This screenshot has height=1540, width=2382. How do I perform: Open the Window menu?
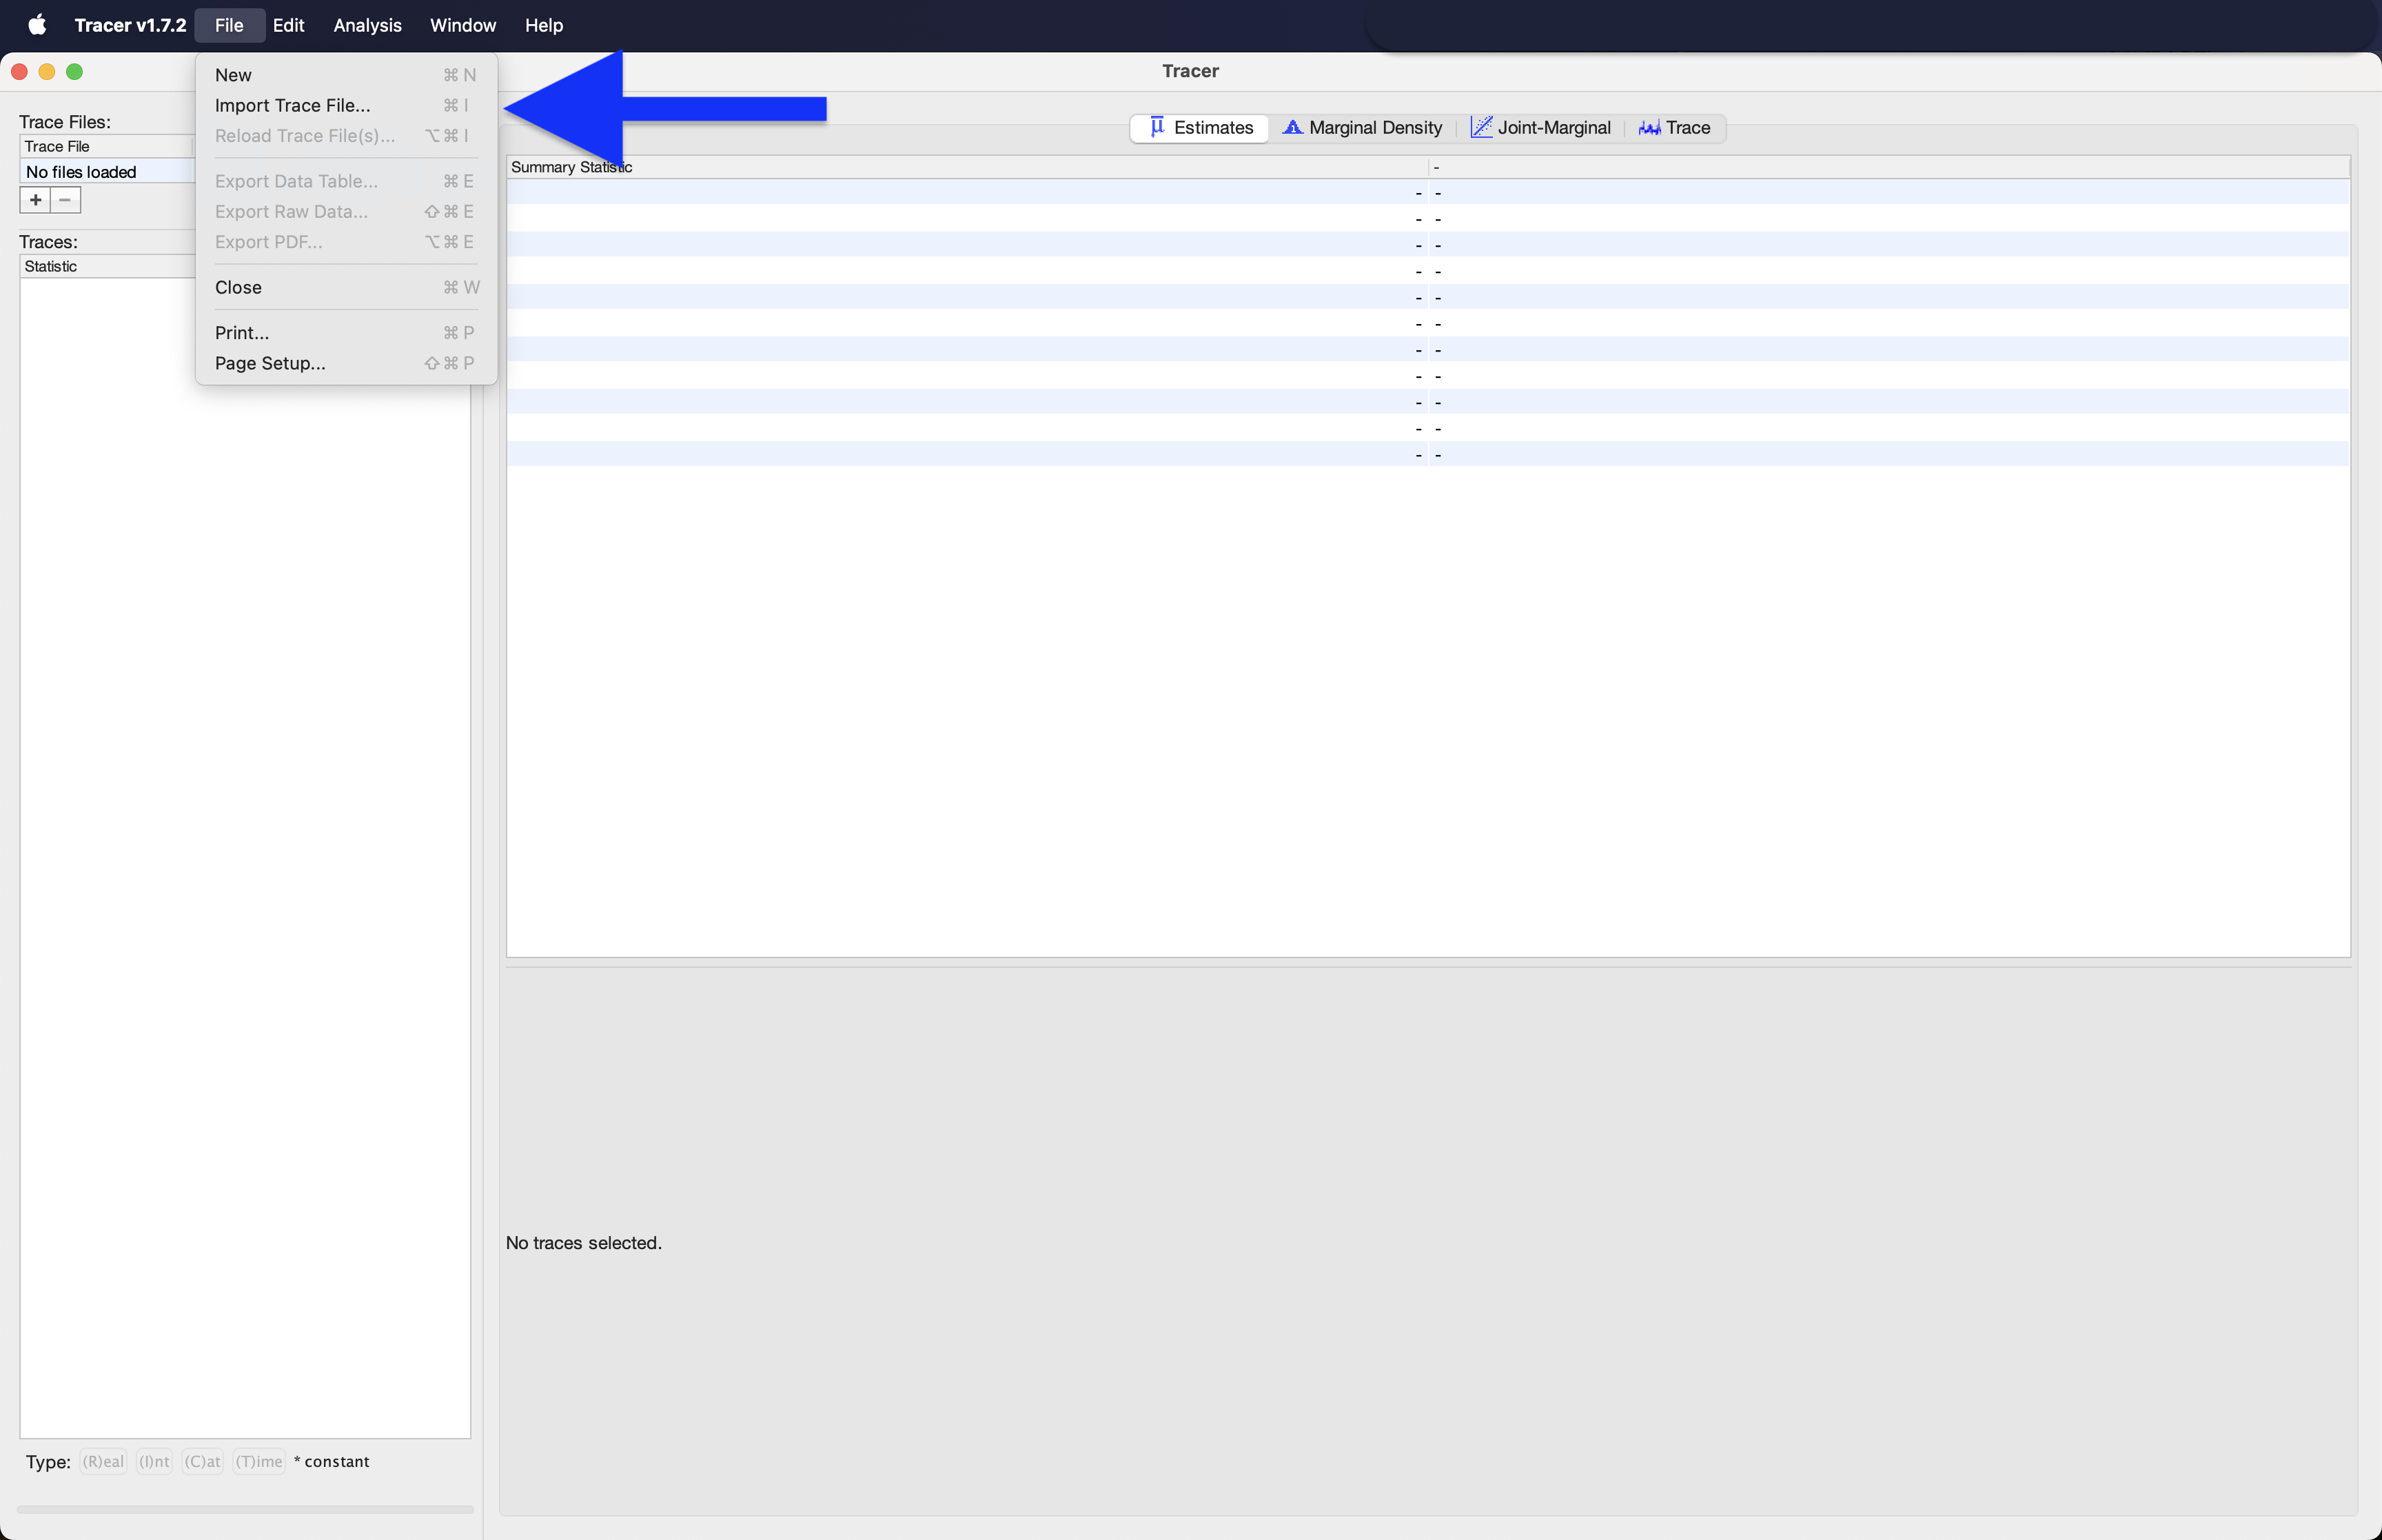(x=462, y=25)
